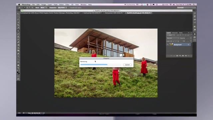Select the Dodge tool
213x120 pixels.
pyautogui.click(x=18, y=51)
